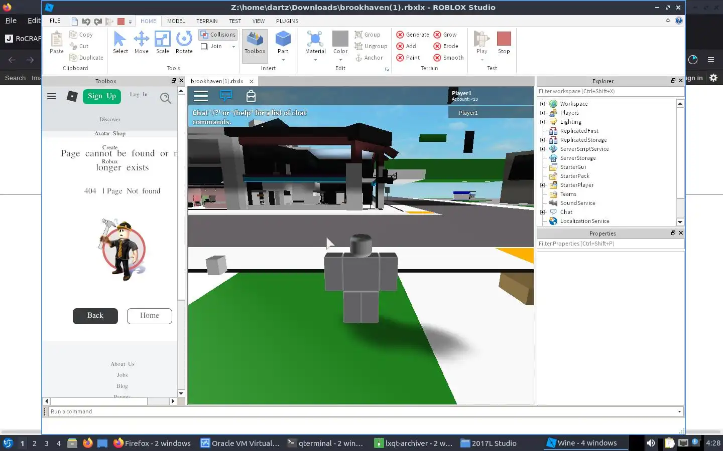Screen dimensions: 723x451
Task: Choose terrain Grow tool
Action: tap(445, 35)
